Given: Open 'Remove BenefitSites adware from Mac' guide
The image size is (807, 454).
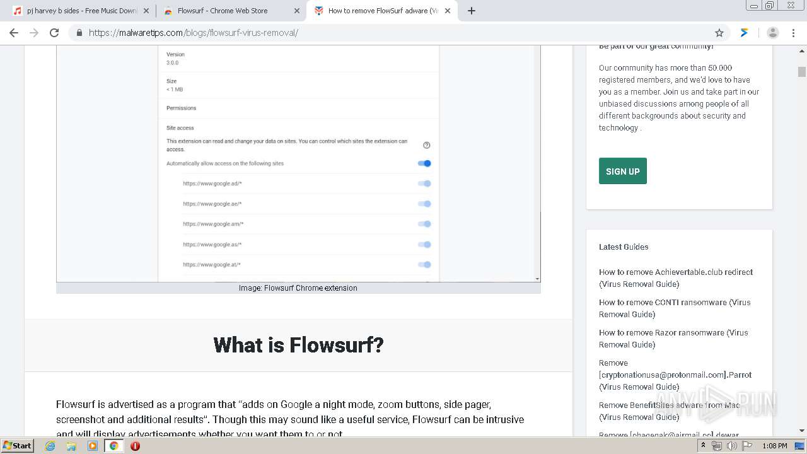Looking at the screenshot, I should 670,411.
